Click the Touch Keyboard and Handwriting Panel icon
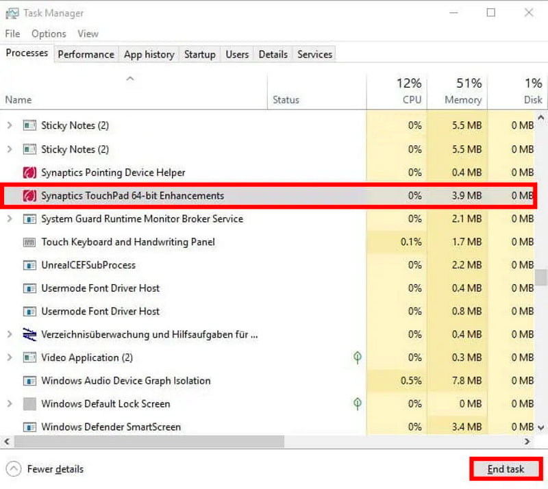The image size is (548, 489). pos(29,242)
